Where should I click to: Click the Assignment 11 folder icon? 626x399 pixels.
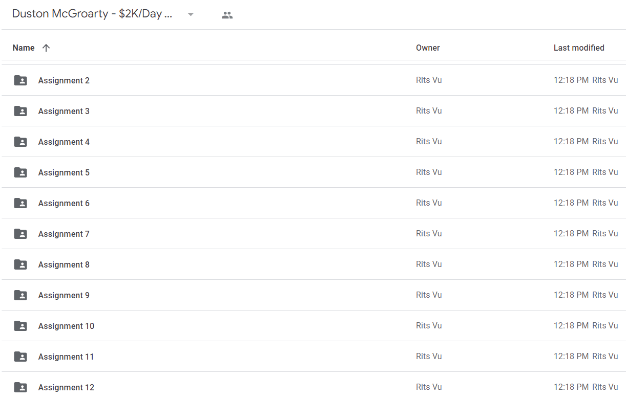20,357
